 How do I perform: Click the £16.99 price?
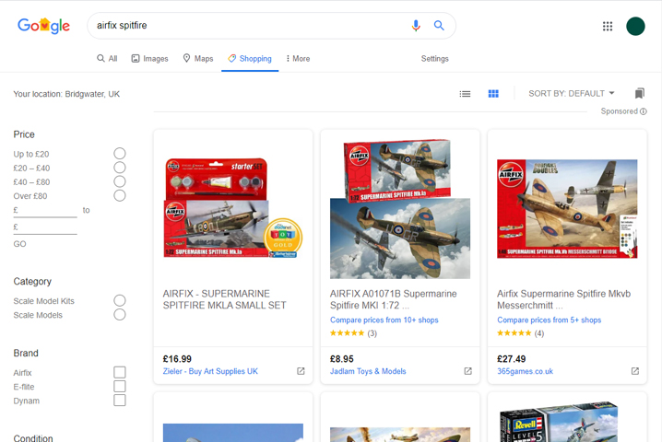coord(177,359)
